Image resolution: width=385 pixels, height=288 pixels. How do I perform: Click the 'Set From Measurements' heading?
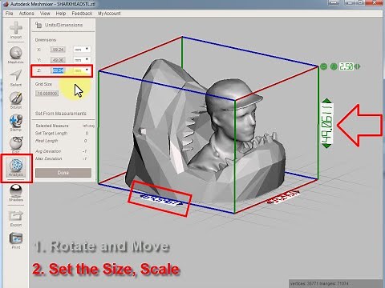[61, 114]
